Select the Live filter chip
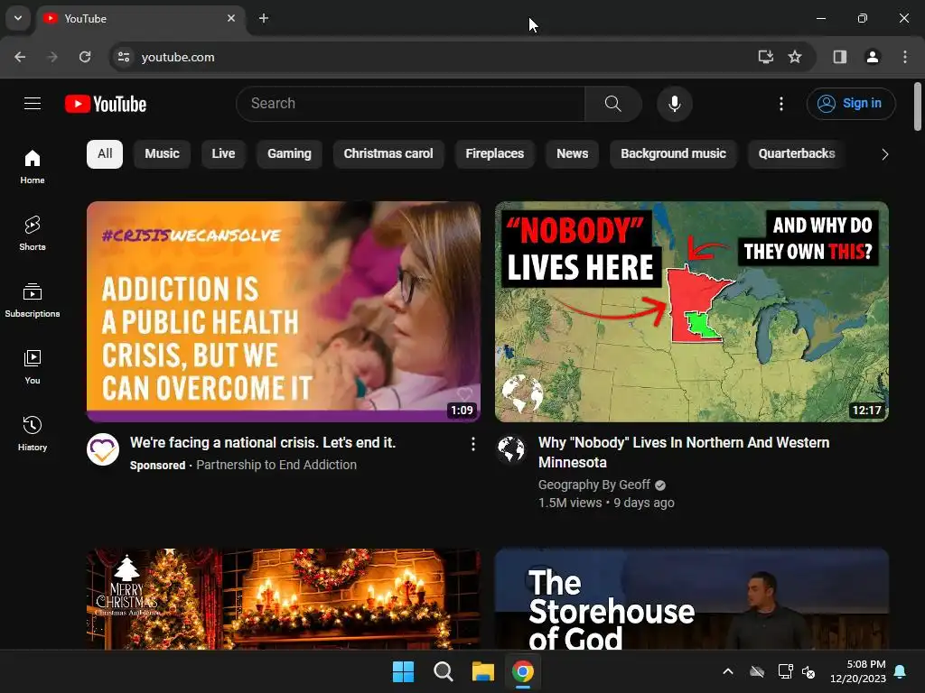Viewport: 925px width, 693px height. (224, 153)
